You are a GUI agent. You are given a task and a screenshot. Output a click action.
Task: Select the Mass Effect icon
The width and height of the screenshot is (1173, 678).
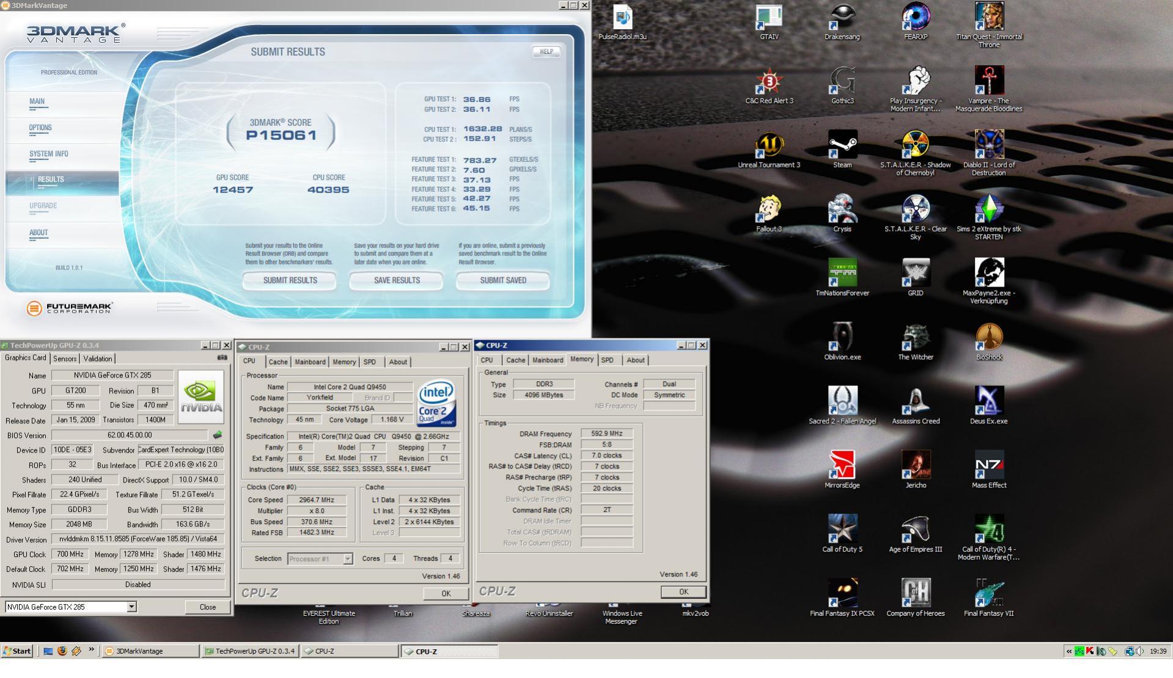(x=988, y=470)
